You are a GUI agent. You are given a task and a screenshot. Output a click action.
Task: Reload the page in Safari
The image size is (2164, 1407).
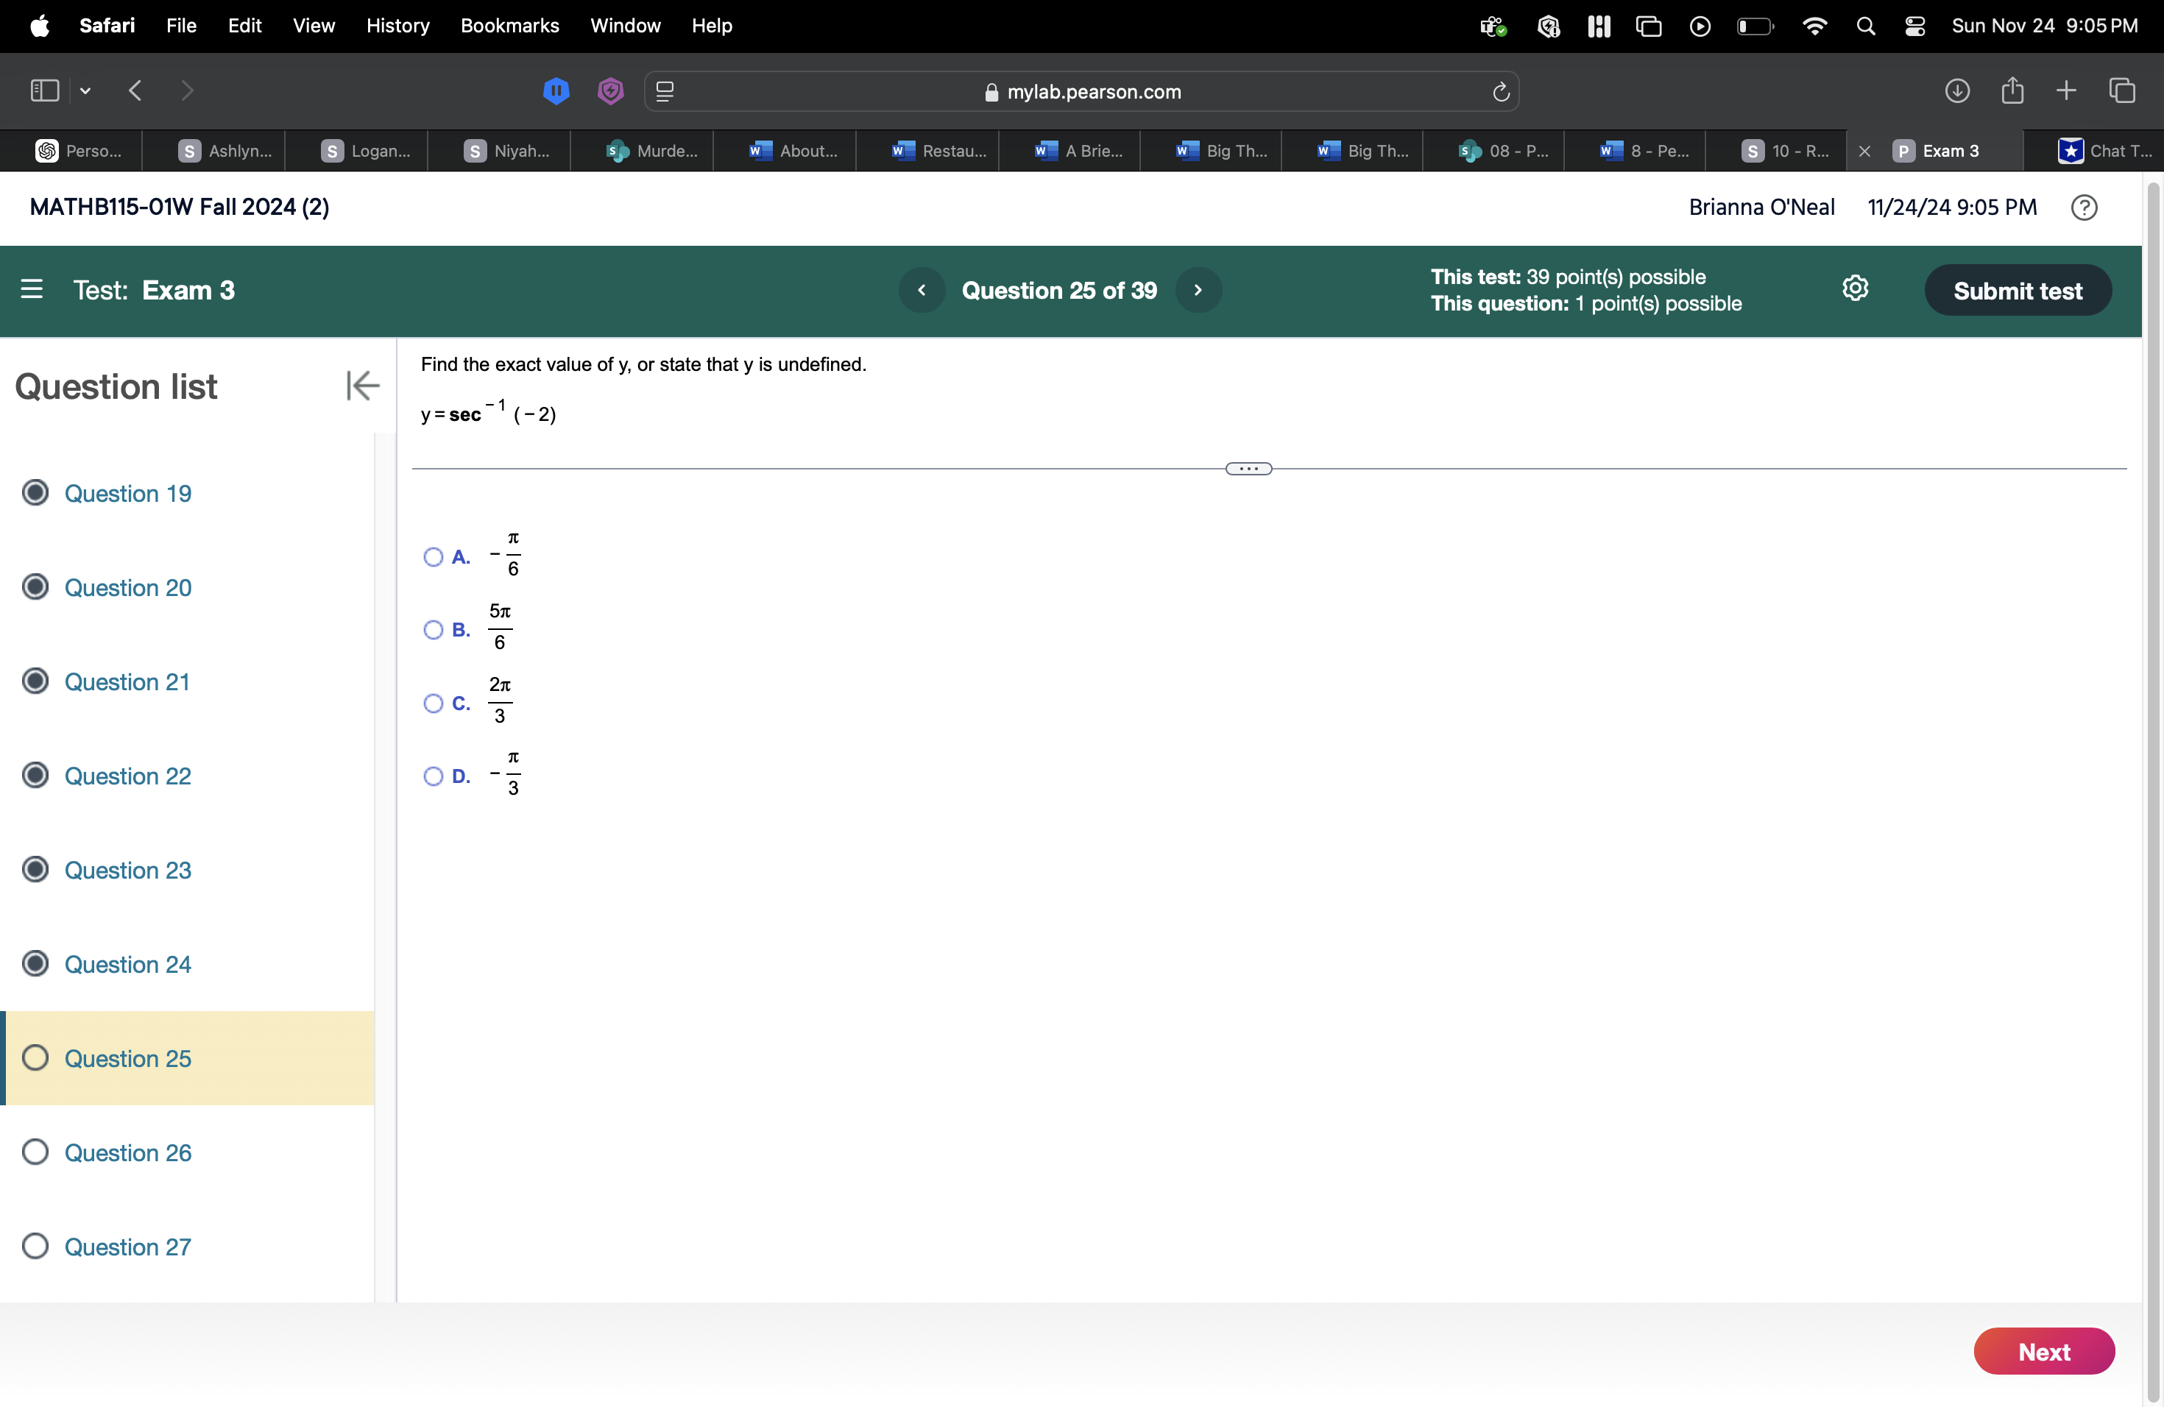pyautogui.click(x=1500, y=92)
